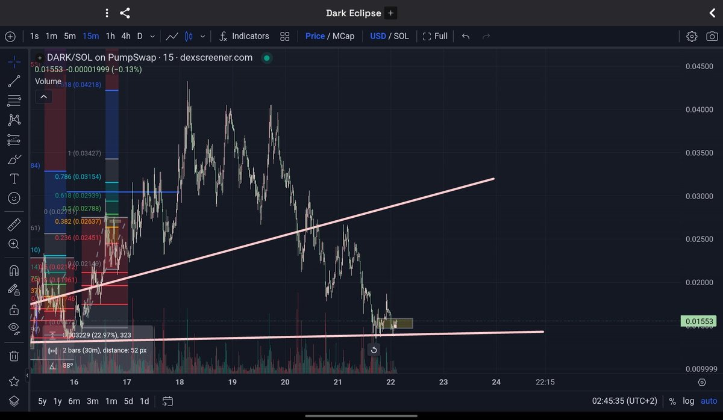
Task: Select the ruler measure tool
Action: pyautogui.click(x=14, y=224)
